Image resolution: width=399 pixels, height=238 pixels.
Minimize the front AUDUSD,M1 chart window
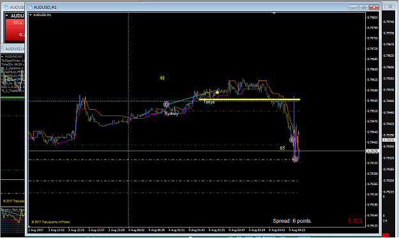pyautogui.click(x=353, y=8)
